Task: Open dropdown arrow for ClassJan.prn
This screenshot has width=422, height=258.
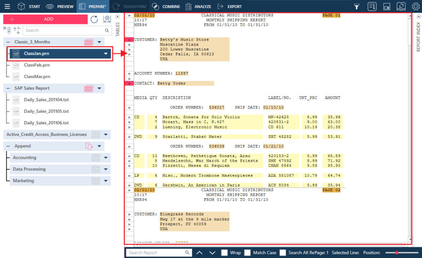Action: pyautogui.click(x=106, y=54)
